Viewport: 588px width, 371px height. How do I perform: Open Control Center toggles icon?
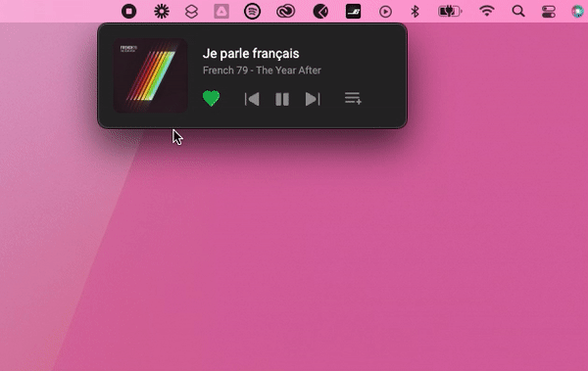coord(549,12)
